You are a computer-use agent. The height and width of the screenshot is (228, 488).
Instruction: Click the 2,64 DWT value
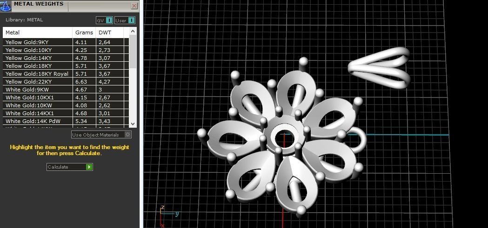click(x=105, y=42)
